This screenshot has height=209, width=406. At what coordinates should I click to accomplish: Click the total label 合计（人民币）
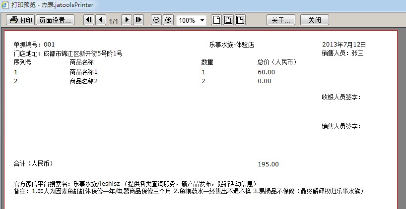(33, 163)
